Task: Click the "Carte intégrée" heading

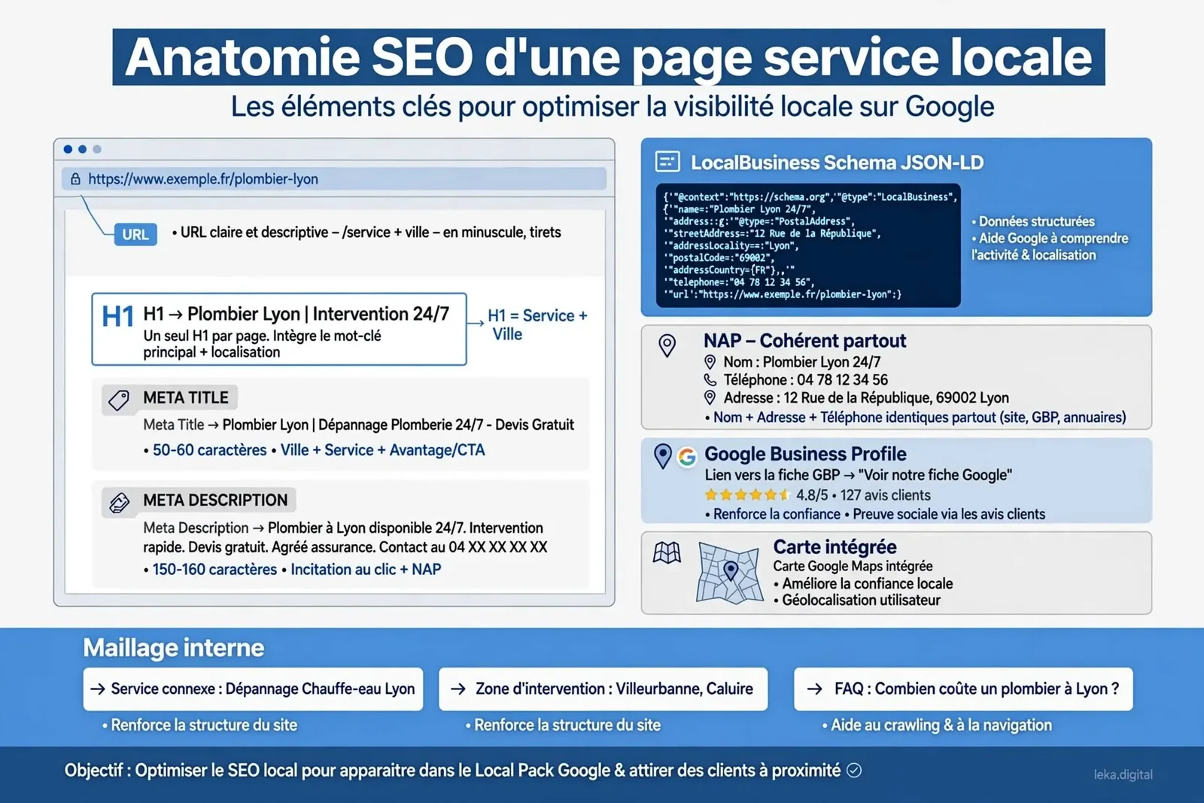Action: tap(835, 546)
